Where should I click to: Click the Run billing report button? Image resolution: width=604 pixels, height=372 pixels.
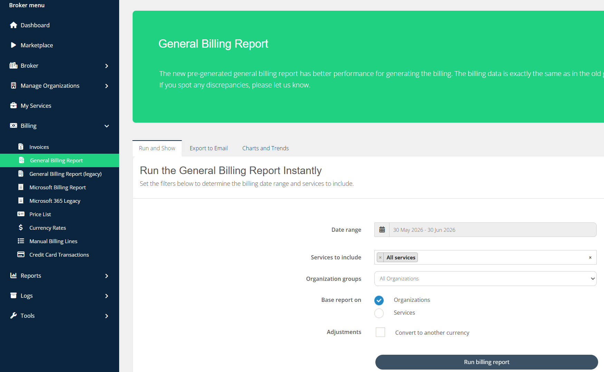coord(487,362)
